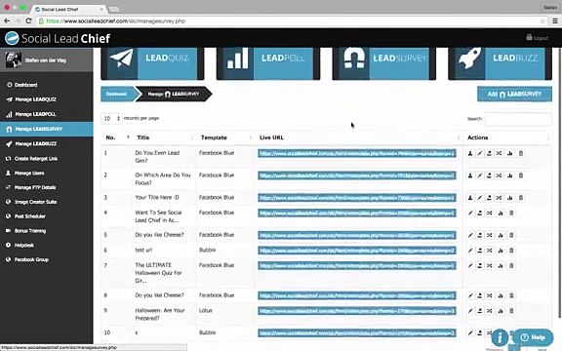Open Dashboard in the sidebar
562x351 pixels.
click(x=25, y=85)
